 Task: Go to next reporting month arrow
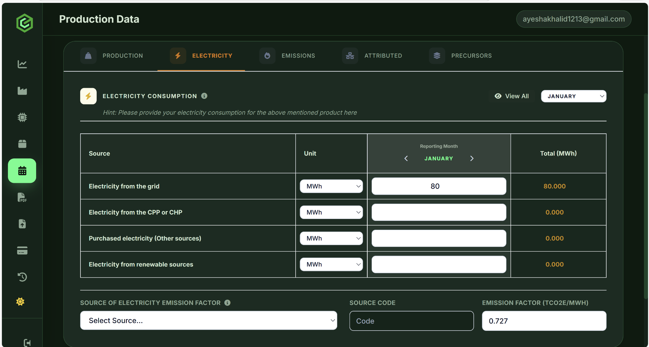coord(472,158)
